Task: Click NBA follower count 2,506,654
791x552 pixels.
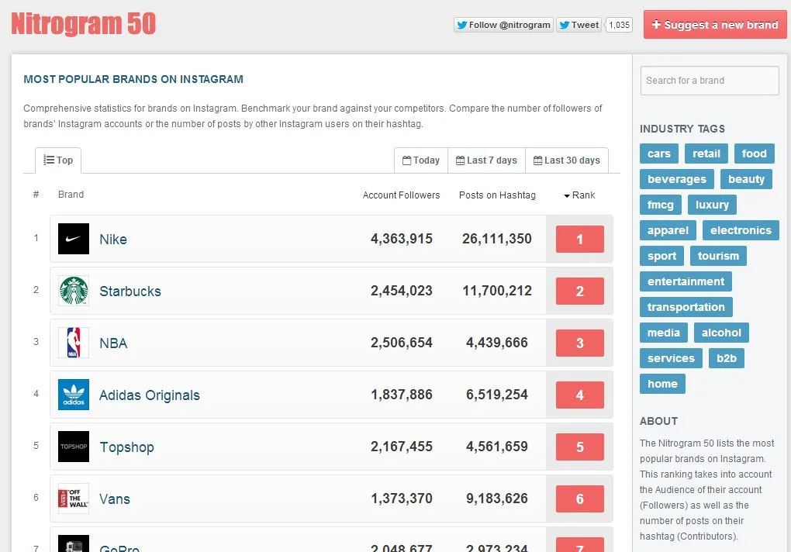Action: [x=402, y=343]
